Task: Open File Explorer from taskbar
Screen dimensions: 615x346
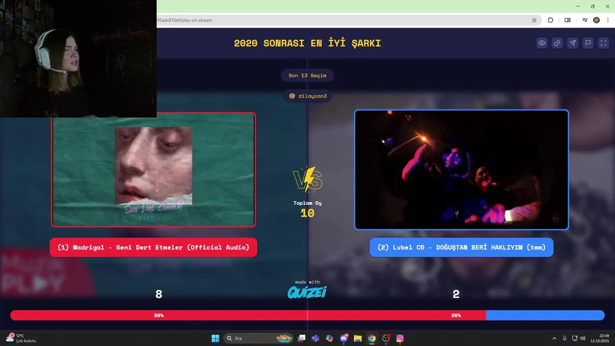Action: coord(358,338)
